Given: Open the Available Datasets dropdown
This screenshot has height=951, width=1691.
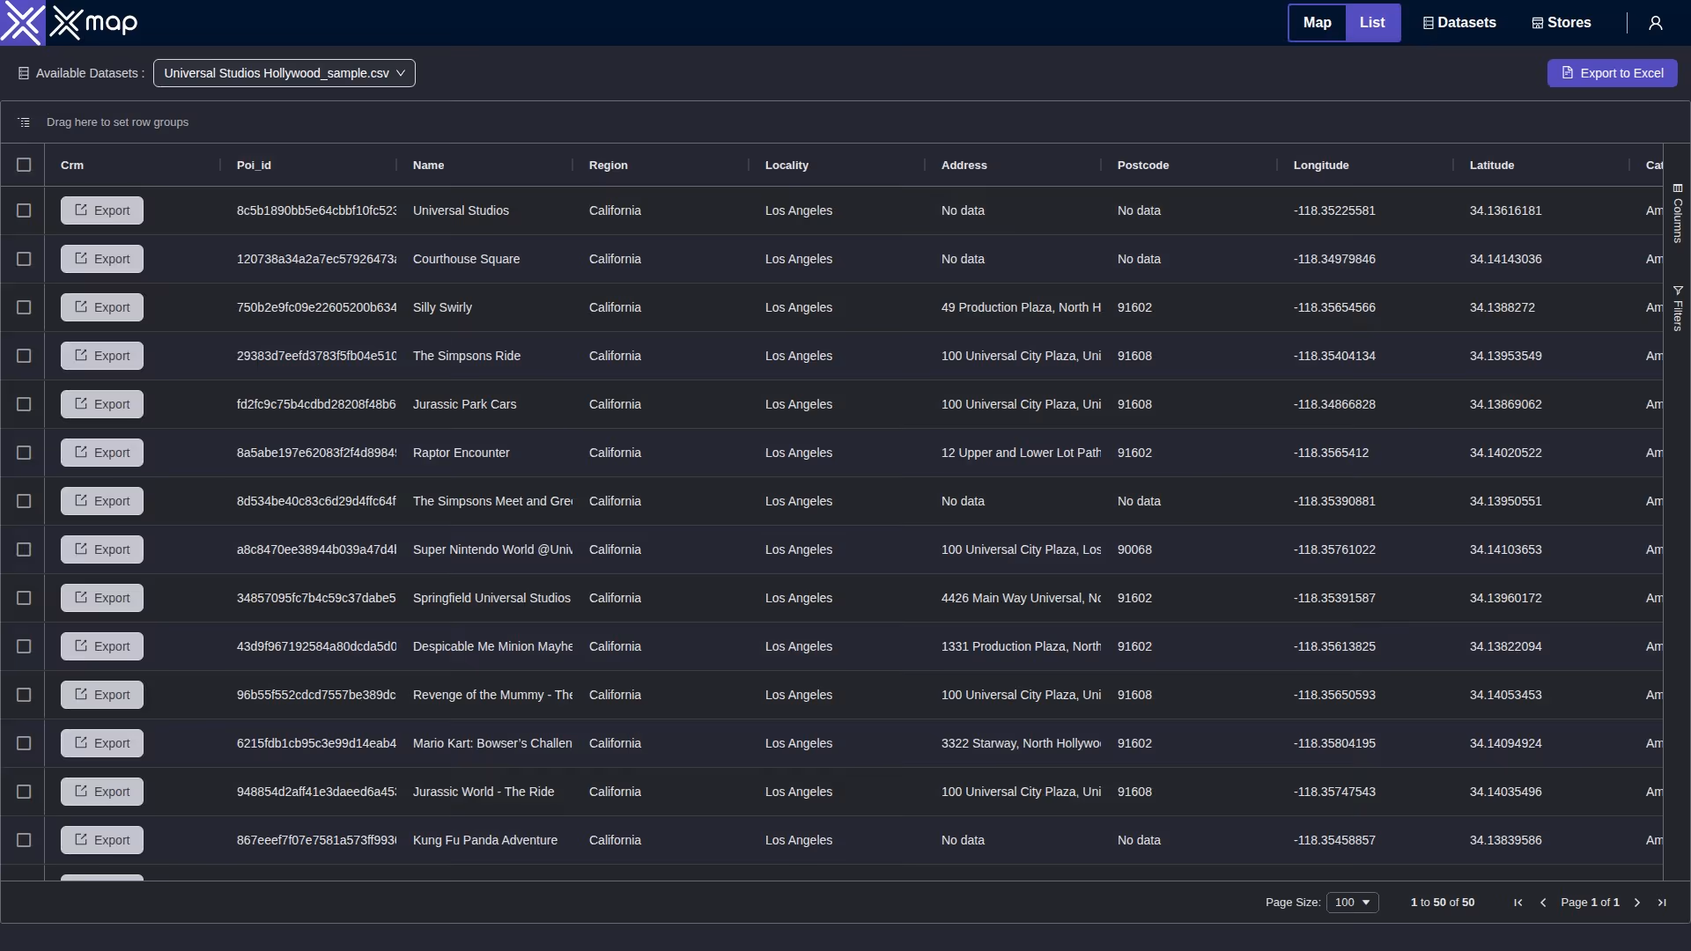Looking at the screenshot, I should coord(284,73).
